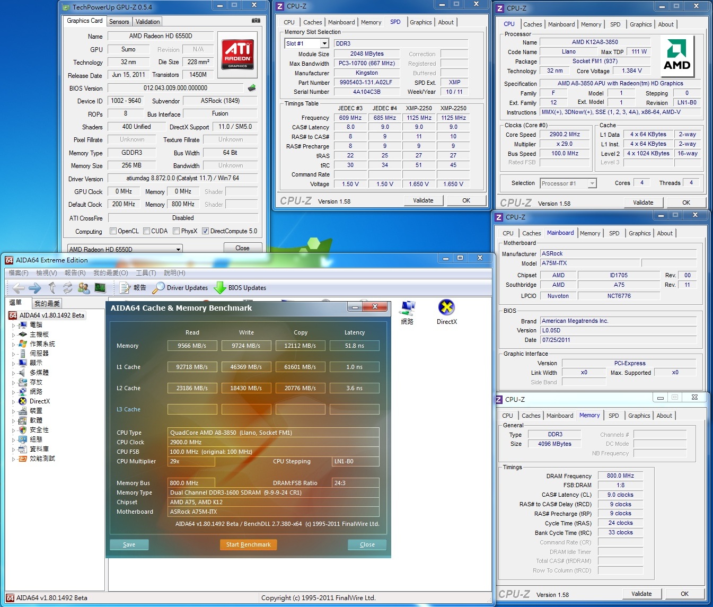Expand the 主機板 tree node
Viewport: 713px width, 607px height.
(x=14, y=335)
